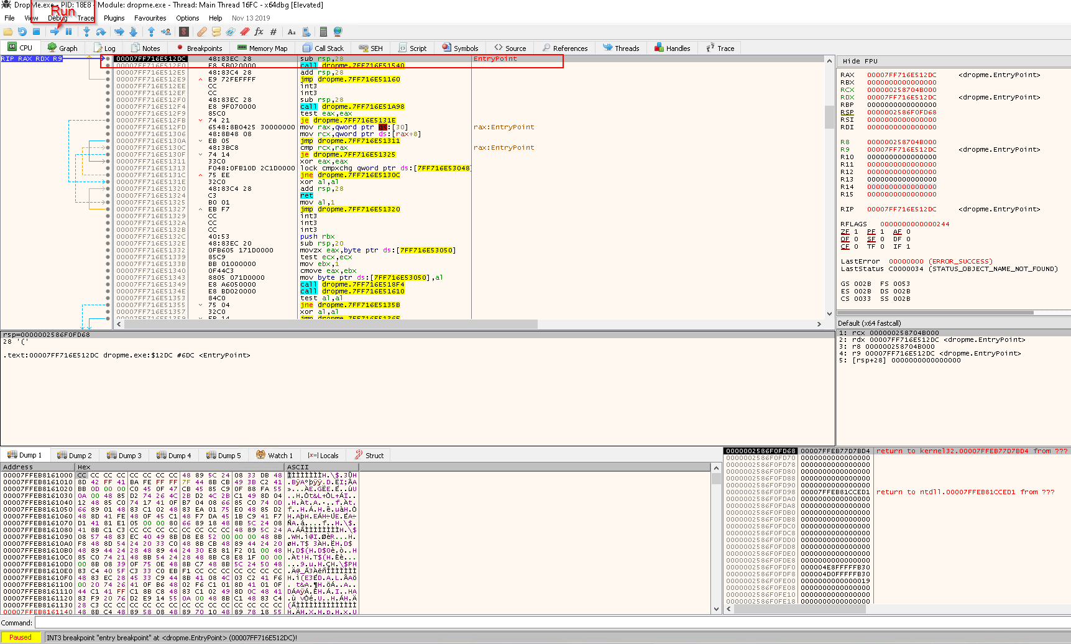Open the Plugins menu

[x=114, y=18]
